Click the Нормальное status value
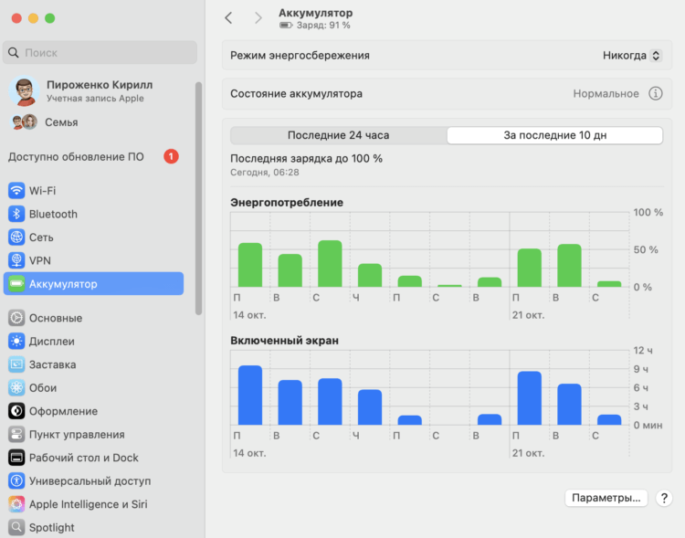Viewport: 685px width, 538px height. [x=606, y=93]
